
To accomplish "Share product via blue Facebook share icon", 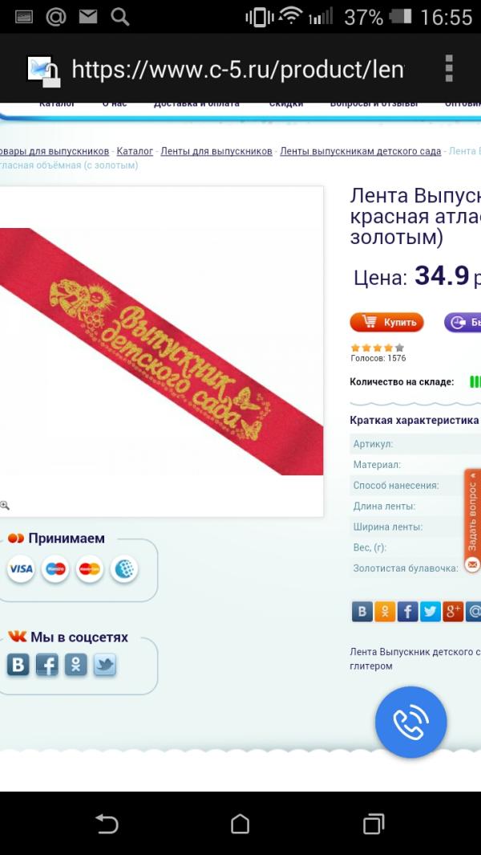I will 407,612.
